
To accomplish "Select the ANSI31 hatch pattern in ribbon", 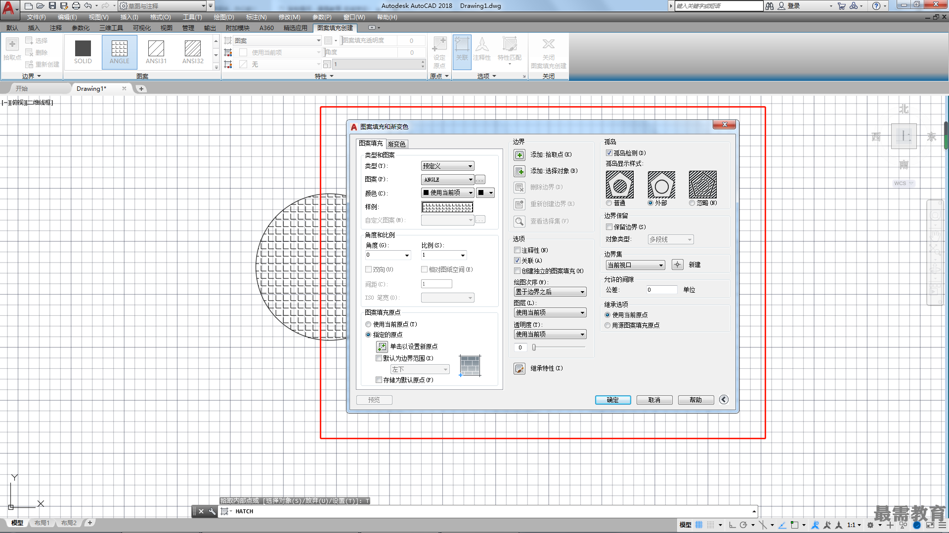I will pyautogui.click(x=156, y=52).
